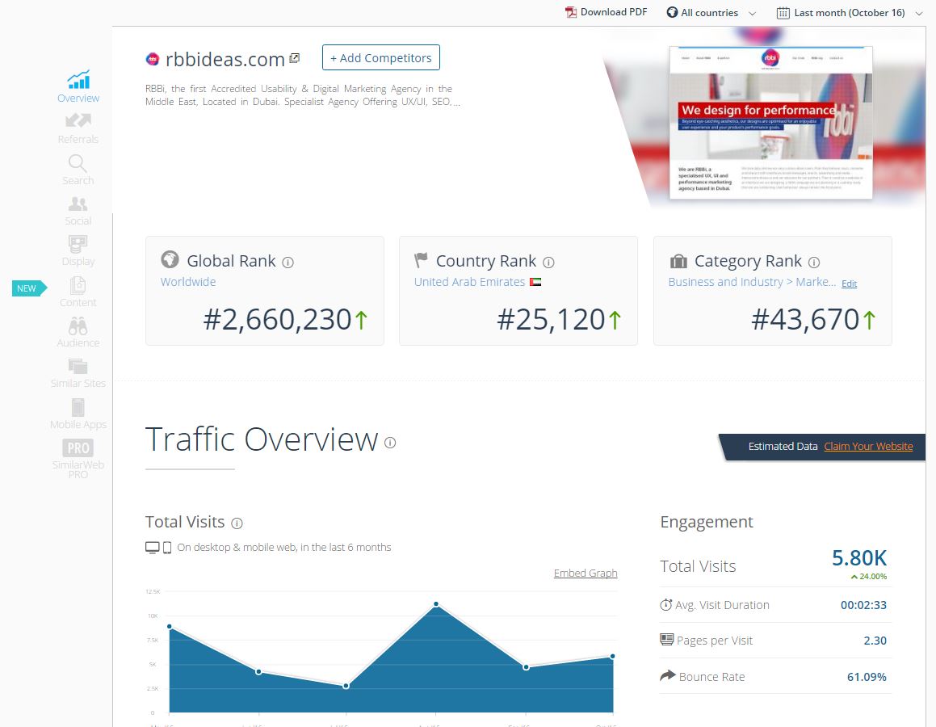Open the Social people icon
Image resolution: width=936 pixels, height=727 pixels.
click(x=78, y=204)
